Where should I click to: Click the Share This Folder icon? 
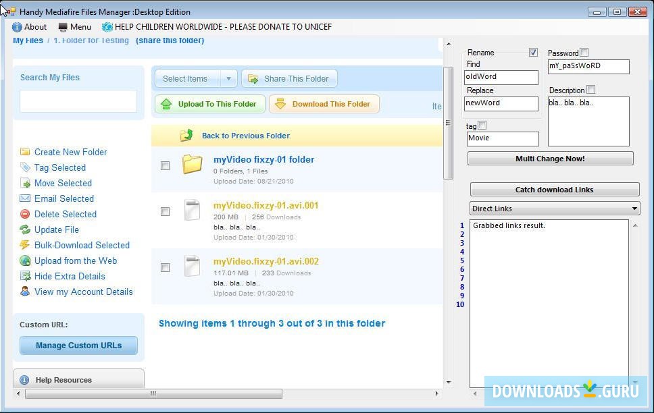tap(253, 79)
